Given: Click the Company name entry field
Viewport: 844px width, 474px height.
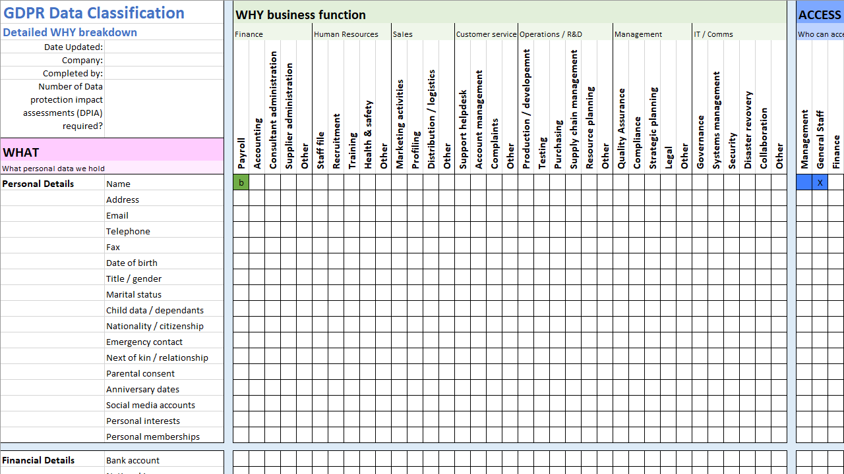Looking at the screenshot, I should click(164, 59).
